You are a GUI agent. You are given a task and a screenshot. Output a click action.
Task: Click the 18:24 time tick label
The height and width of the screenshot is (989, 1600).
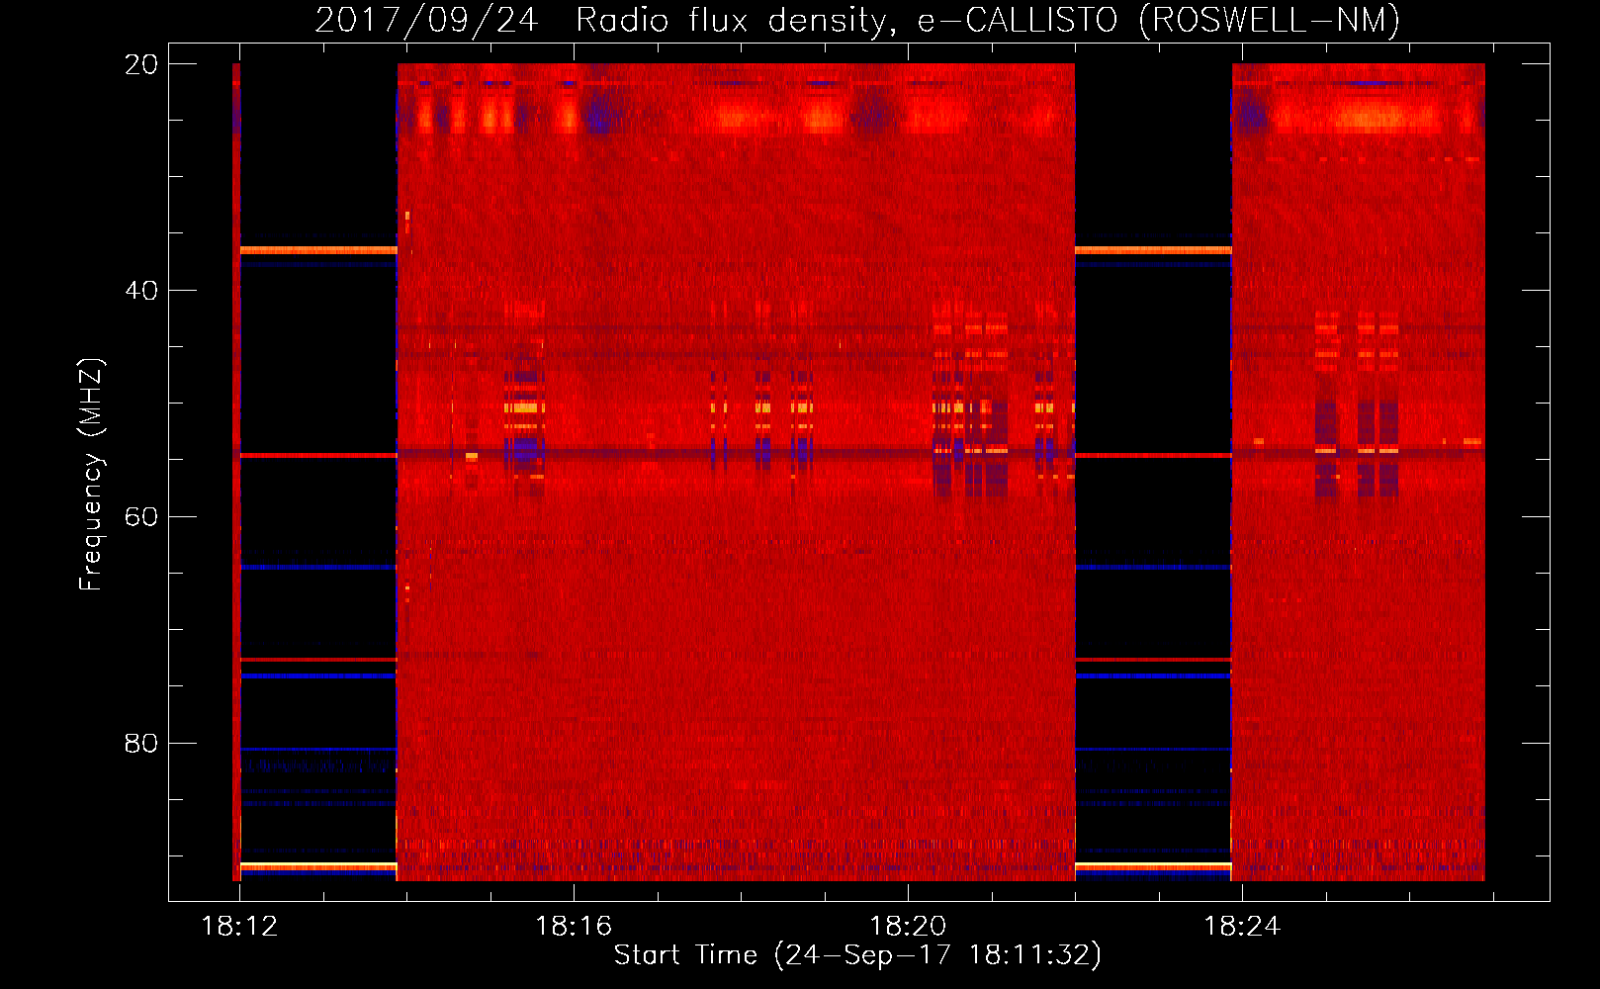[x=1242, y=927]
